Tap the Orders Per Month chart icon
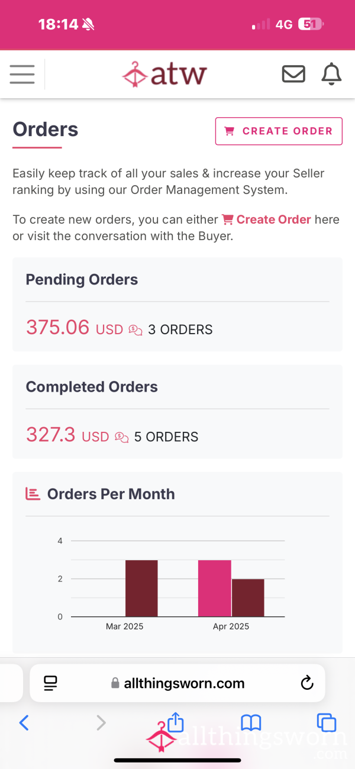This screenshot has height=769, width=355. point(33,494)
